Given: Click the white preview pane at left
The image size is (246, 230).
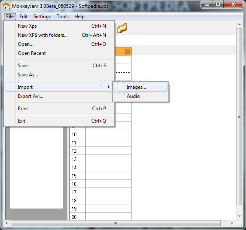Looking at the screenshot, I should pos(37,168).
